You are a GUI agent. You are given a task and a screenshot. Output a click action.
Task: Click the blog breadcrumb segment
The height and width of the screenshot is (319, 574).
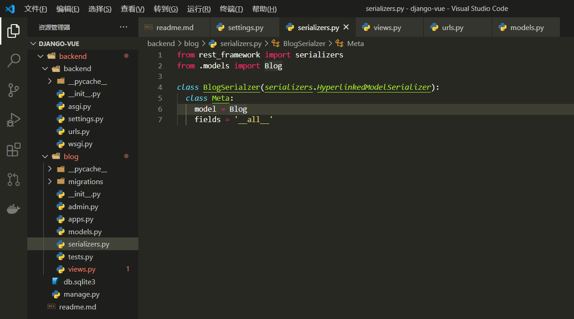[191, 43]
